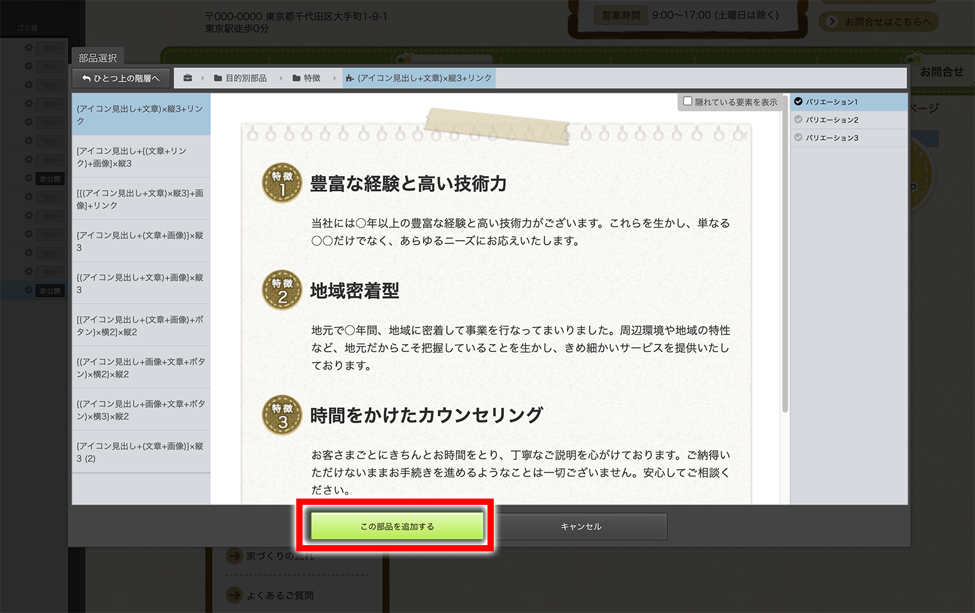Image resolution: width=975 pixels, height=613 pixels.
Task: Choose [アイコン見出し+{(文章+リンク)+画像]×縦3 part
Action: point(141,157)
